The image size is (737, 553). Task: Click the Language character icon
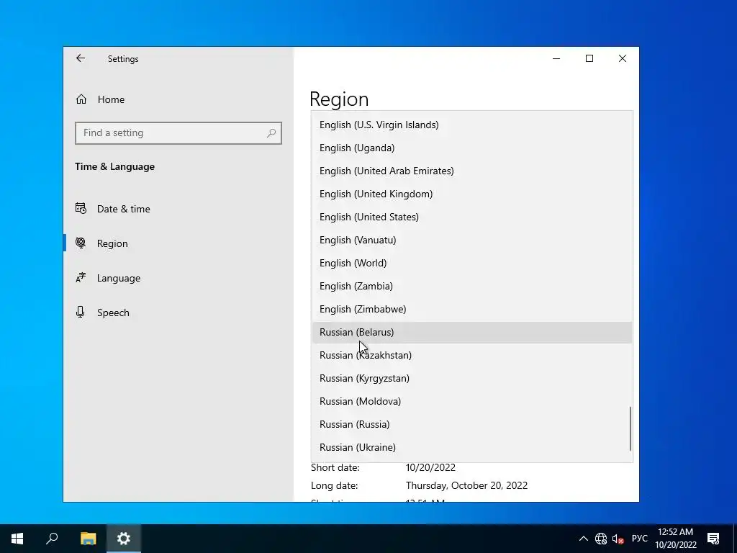tap(81, 277)
